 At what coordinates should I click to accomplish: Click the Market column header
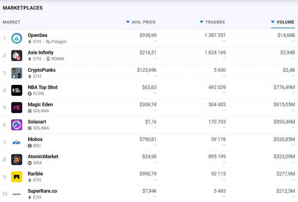11,22
